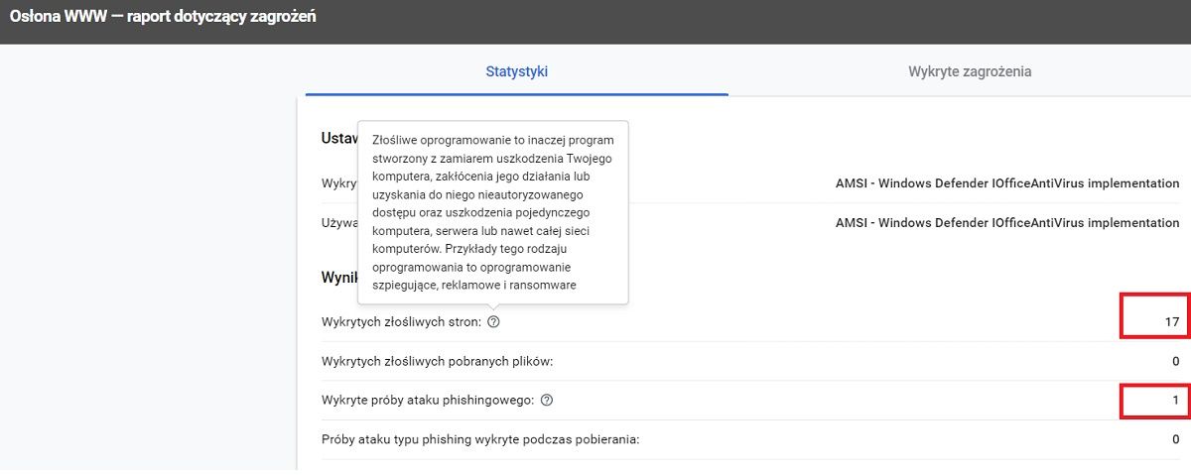Select zero count for phishing during downloads

[x=1175, y=439]
